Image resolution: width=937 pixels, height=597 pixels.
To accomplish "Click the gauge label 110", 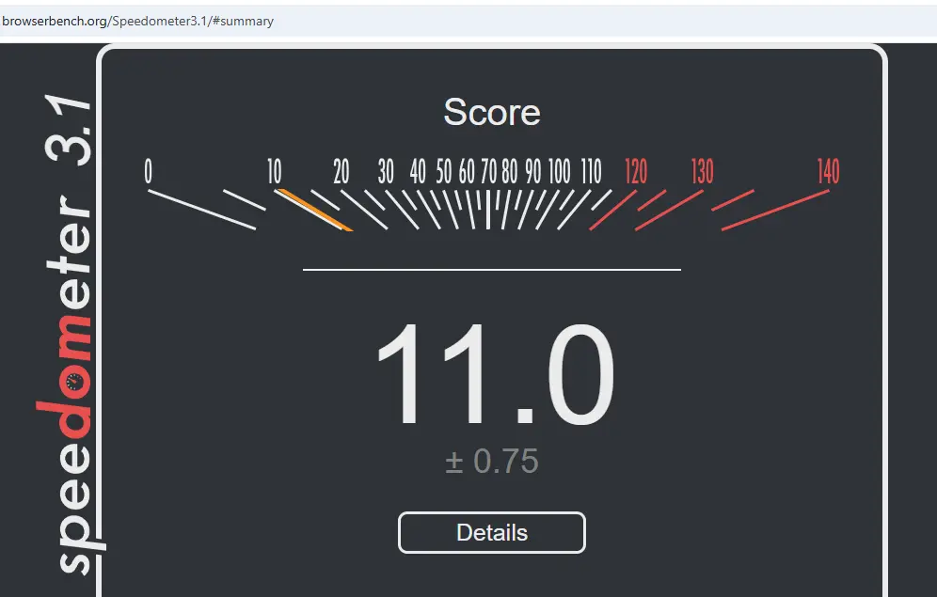I will click(x=592, y=172).
